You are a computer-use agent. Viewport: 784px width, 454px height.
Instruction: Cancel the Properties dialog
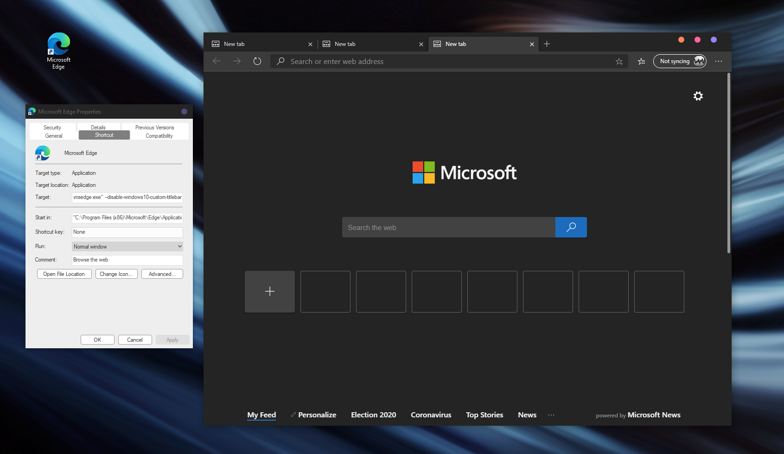tap(135, 340)
